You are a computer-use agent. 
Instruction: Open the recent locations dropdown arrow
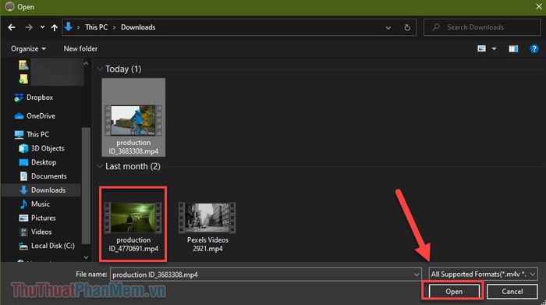42,27
